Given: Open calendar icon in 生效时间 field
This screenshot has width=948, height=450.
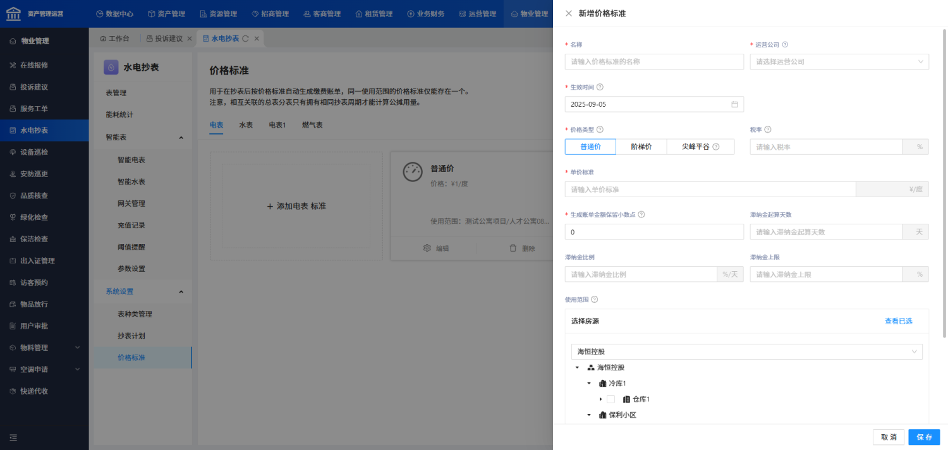Looking at the screenshot, I should pyautogui.click(x=734, y=104).
